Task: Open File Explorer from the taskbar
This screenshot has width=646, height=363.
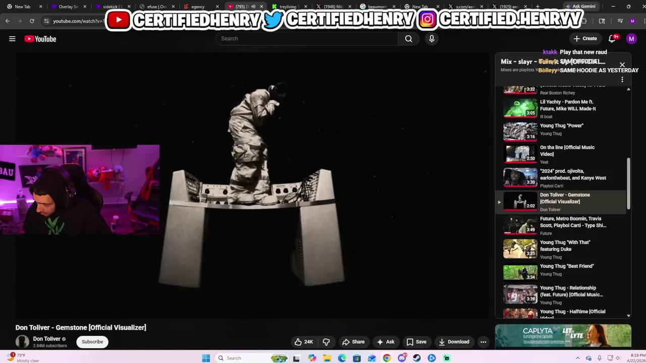Action: (327, 358)
